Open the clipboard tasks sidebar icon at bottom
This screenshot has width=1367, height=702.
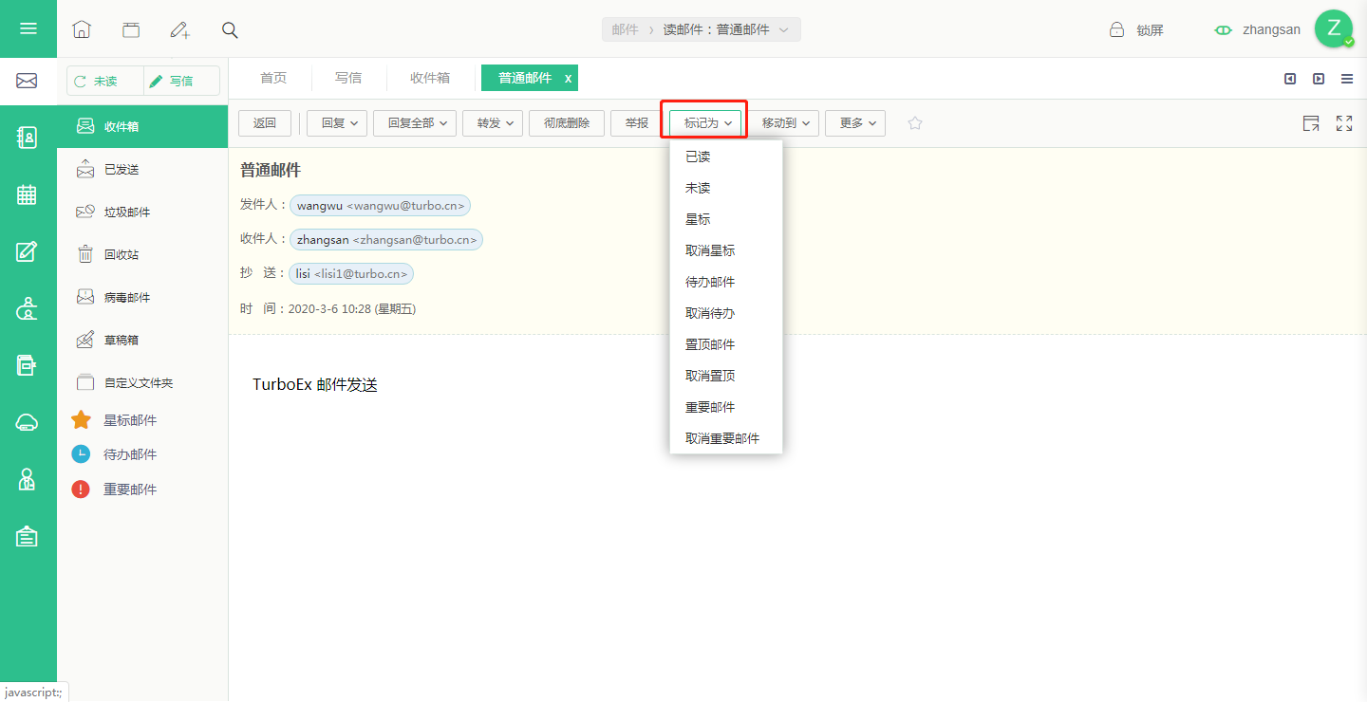pyautogui.click(x=28, y=536)
